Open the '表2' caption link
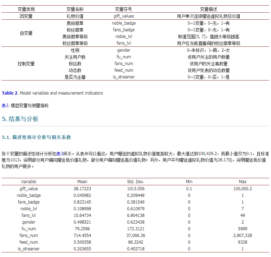 [x=5, y=105]
